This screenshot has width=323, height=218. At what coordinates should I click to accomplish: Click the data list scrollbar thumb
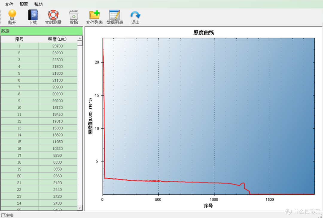coord(80,43)
